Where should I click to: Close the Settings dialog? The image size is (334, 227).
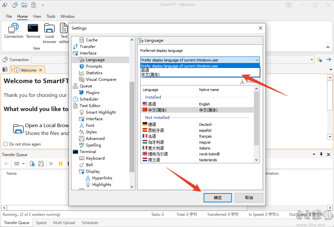(x=260, y=28)
